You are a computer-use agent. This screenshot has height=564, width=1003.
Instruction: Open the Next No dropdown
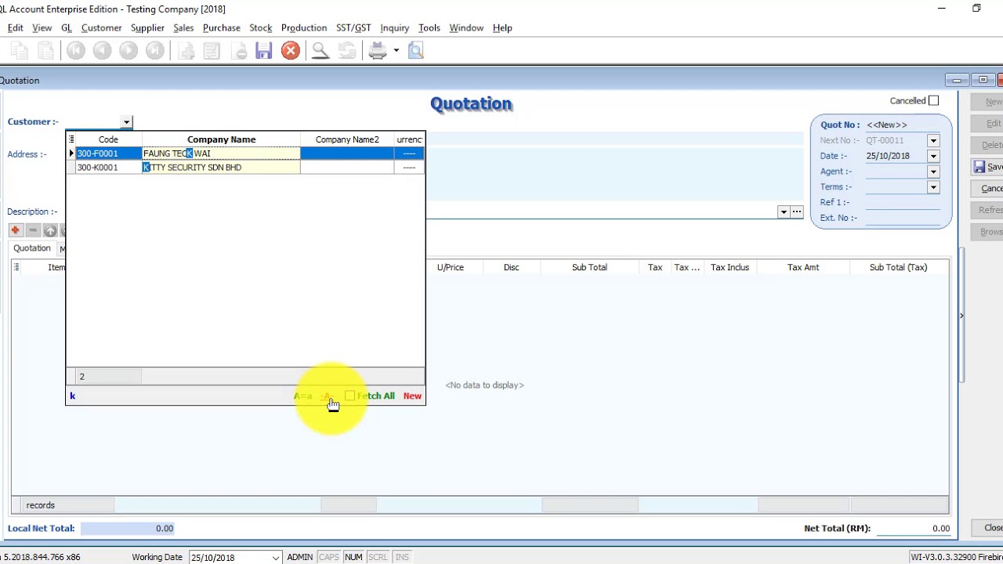coord(933,140)
